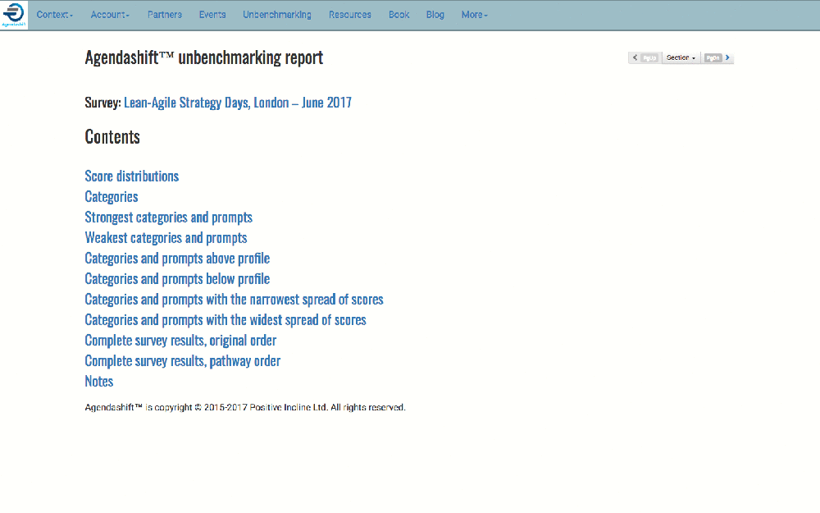Go to the Unbenchmarking menu item
Image resolution: width=820 pixels, height=513 pixels.
click(x=276, y=14)
